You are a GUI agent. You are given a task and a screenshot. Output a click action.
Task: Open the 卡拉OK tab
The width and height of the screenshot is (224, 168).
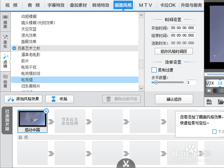tap(168, 5)
